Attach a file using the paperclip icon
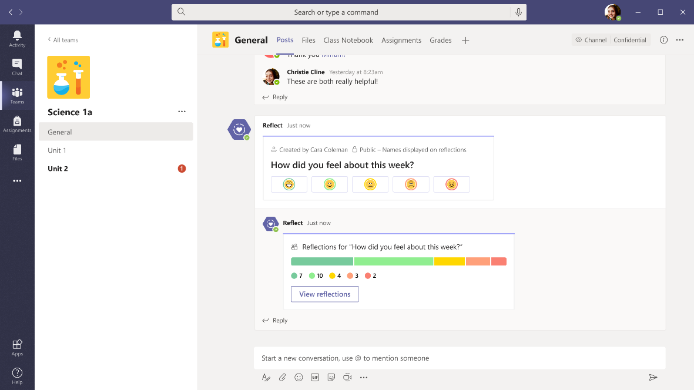The height and width of the screenshot is (390, 694). pos(282,377)
